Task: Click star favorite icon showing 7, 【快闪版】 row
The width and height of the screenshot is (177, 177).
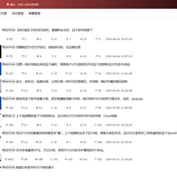Action: (x=67, y=39)
